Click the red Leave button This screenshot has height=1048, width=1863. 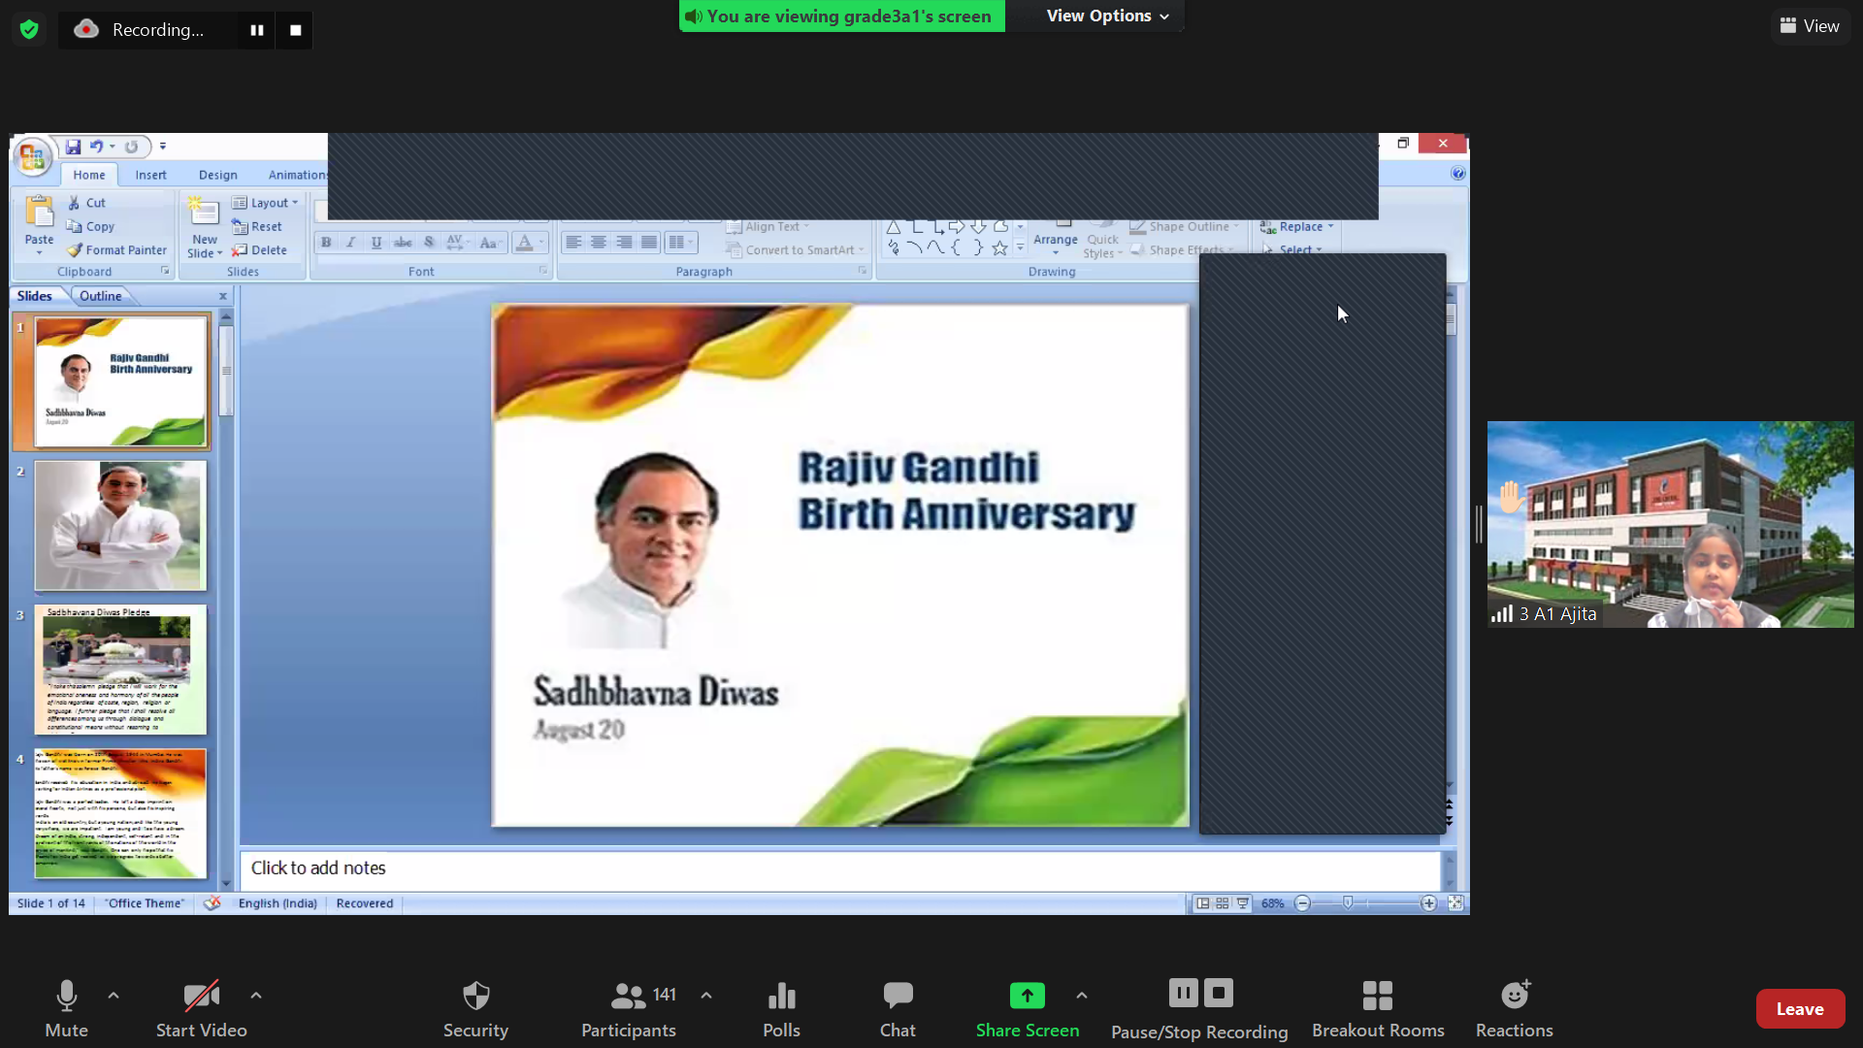tap(1800, 1009)
